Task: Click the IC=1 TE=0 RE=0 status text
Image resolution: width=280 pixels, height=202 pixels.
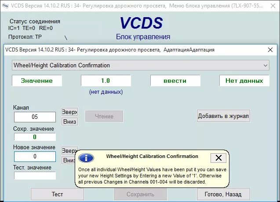Action: click(30, 28)
